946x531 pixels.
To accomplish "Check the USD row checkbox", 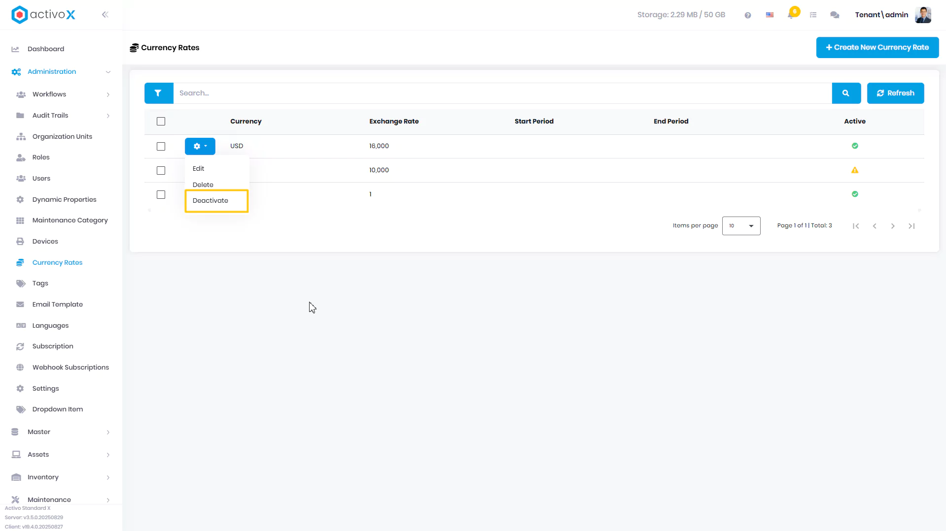I will (161, 147).
